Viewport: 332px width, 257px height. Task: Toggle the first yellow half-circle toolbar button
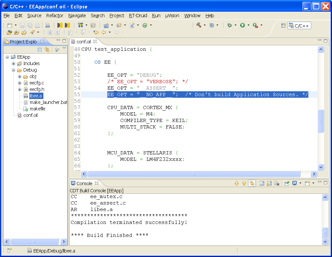point(60,25)
